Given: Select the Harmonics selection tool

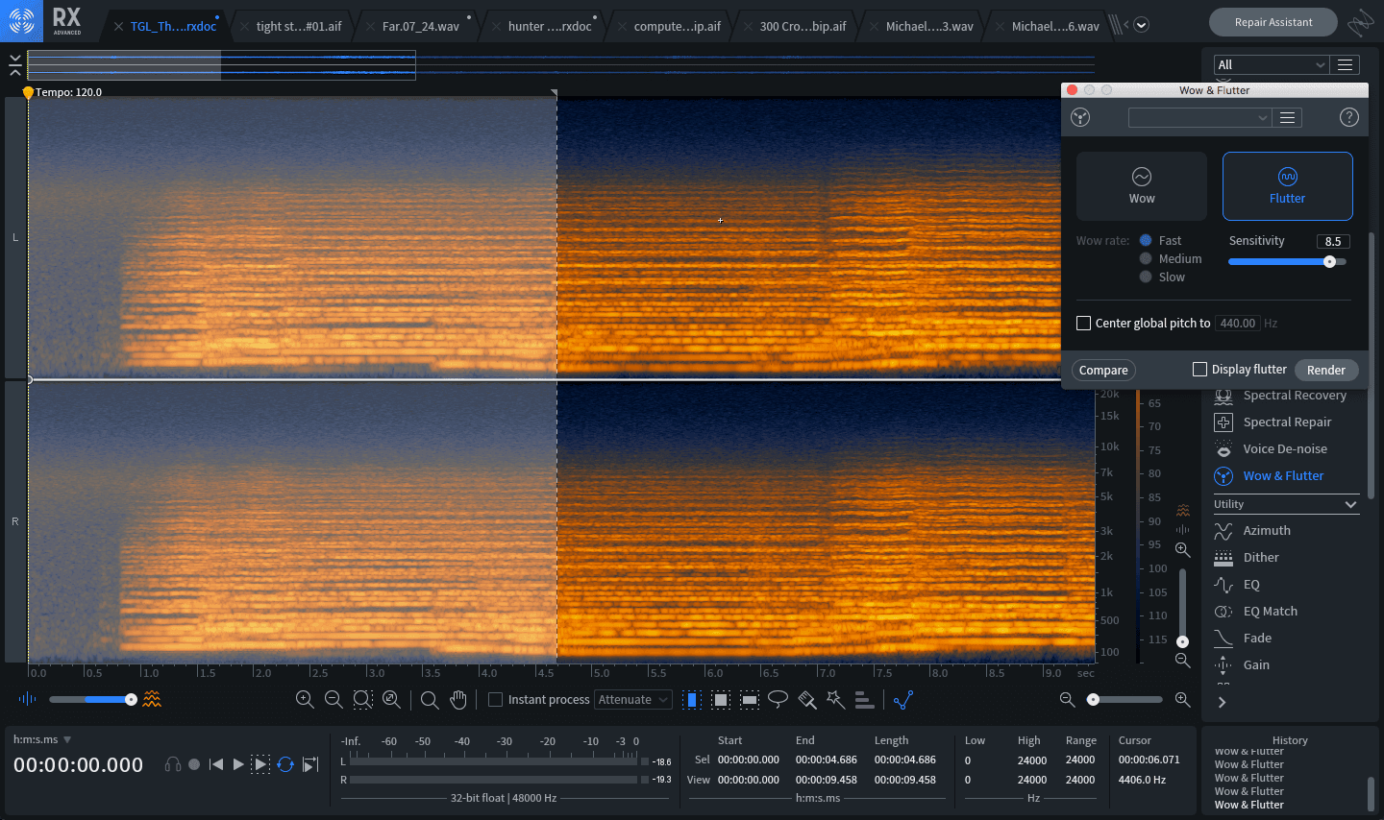Looking at the screenshot, I should pos(865,700).
